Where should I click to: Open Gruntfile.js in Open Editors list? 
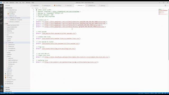tap(12, 14)
